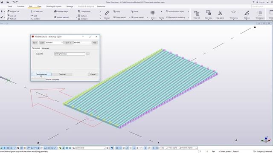This screenshot has width=273, height=153.
Task: Click the Output file name field
Action: 70,54
